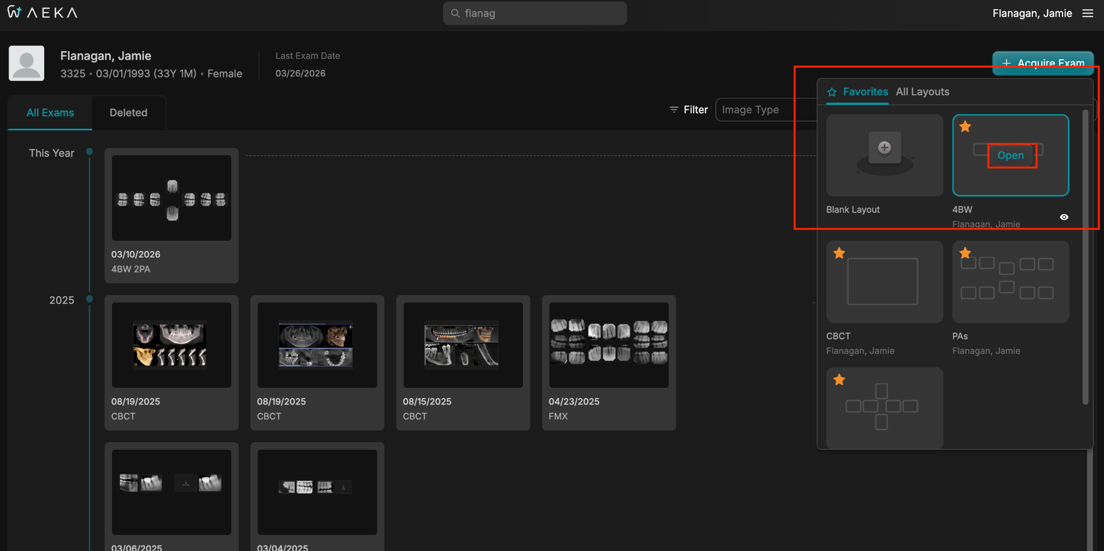Viewport: 1104px width, 551px height.
Task: Click the Last Exam Date value 03/26/2026
Action: (300, 73)
